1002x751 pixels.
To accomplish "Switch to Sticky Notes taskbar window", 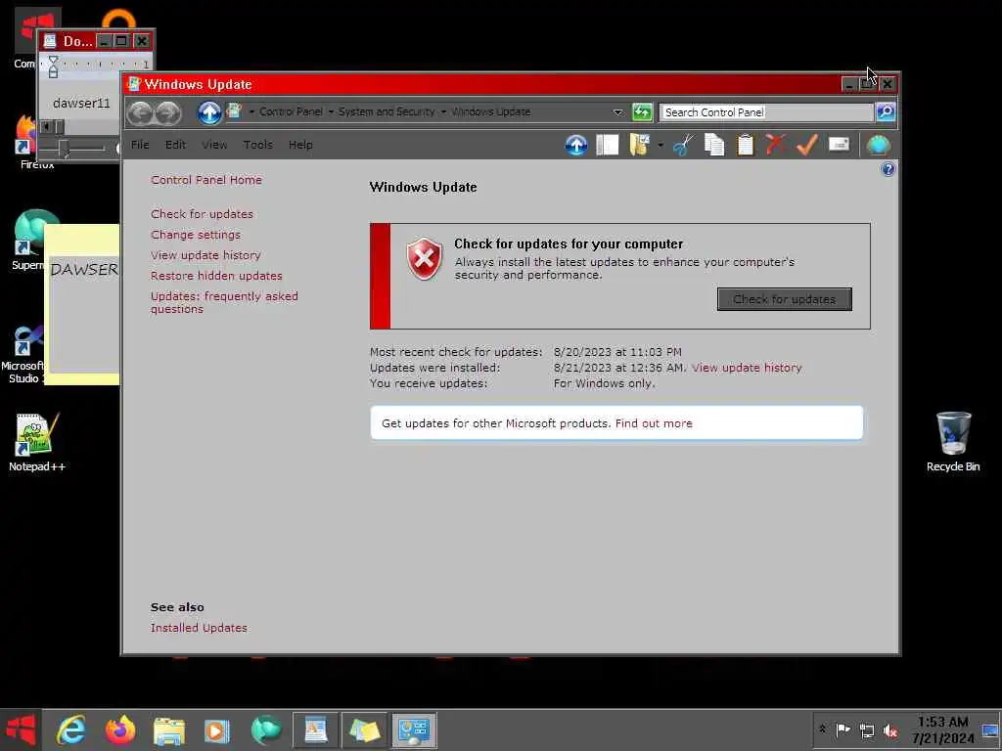I will (x=364, y=729).
